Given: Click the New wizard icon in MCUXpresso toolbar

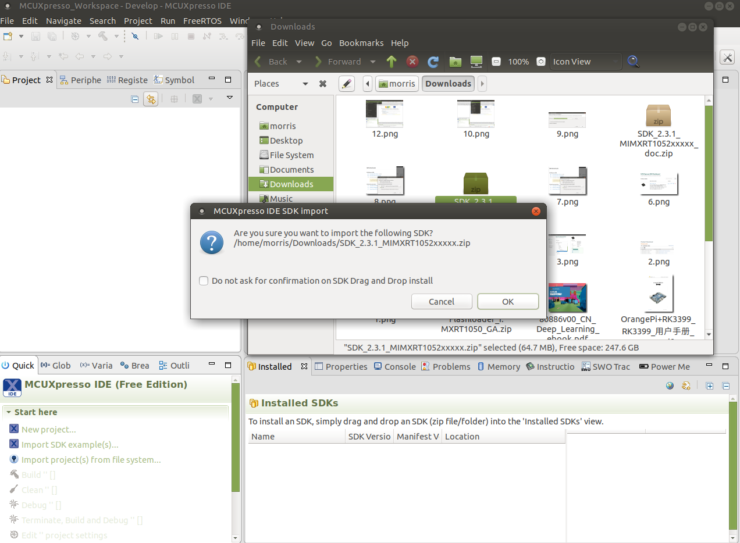Looking at the screenshot, I should click(x=8, y=36).
